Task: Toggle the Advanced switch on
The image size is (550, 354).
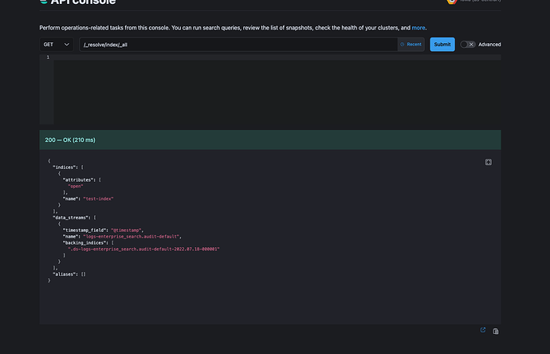Action: (x=468, y=45)
